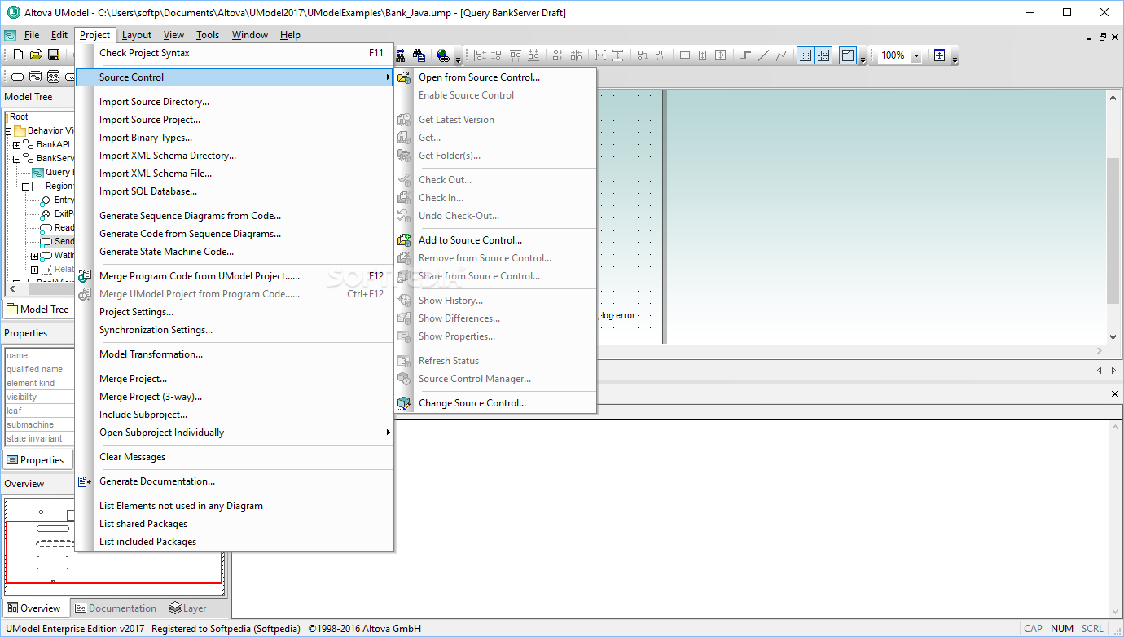Select the direct line style icon
1124x637 pixels.
[763, 55]
